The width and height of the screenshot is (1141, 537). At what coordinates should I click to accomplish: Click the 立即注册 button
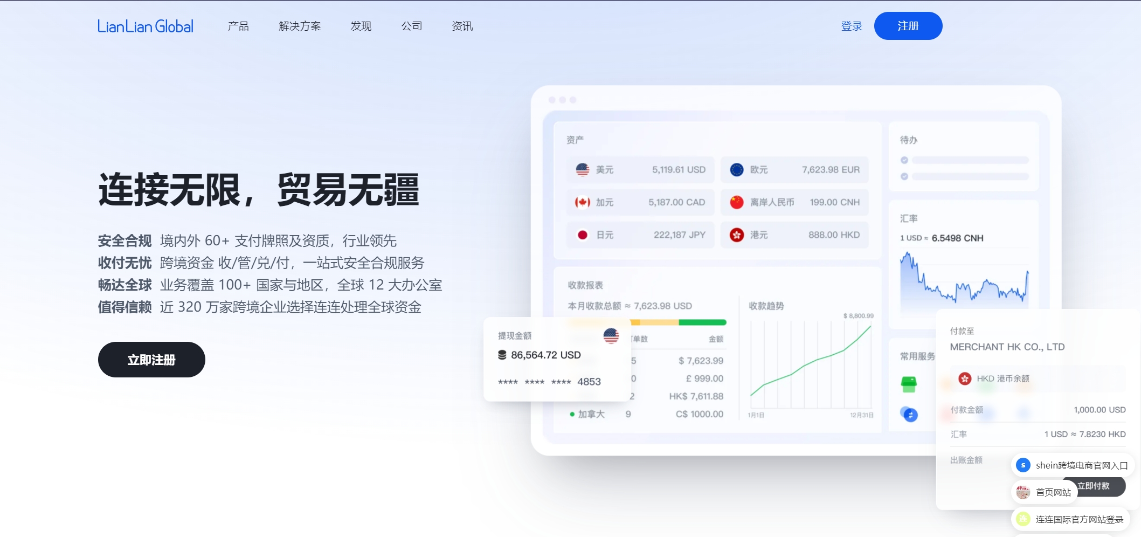151,359
